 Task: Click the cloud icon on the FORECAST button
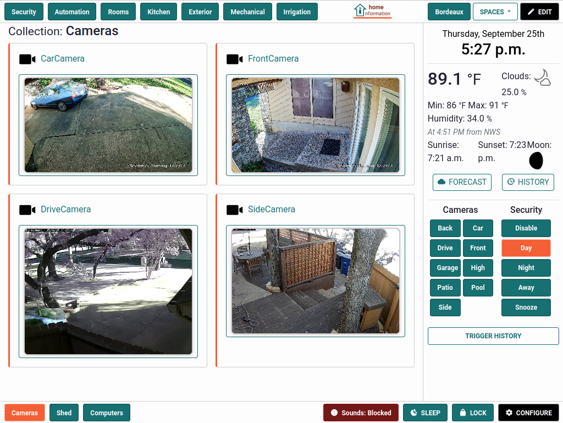point(442,182)
